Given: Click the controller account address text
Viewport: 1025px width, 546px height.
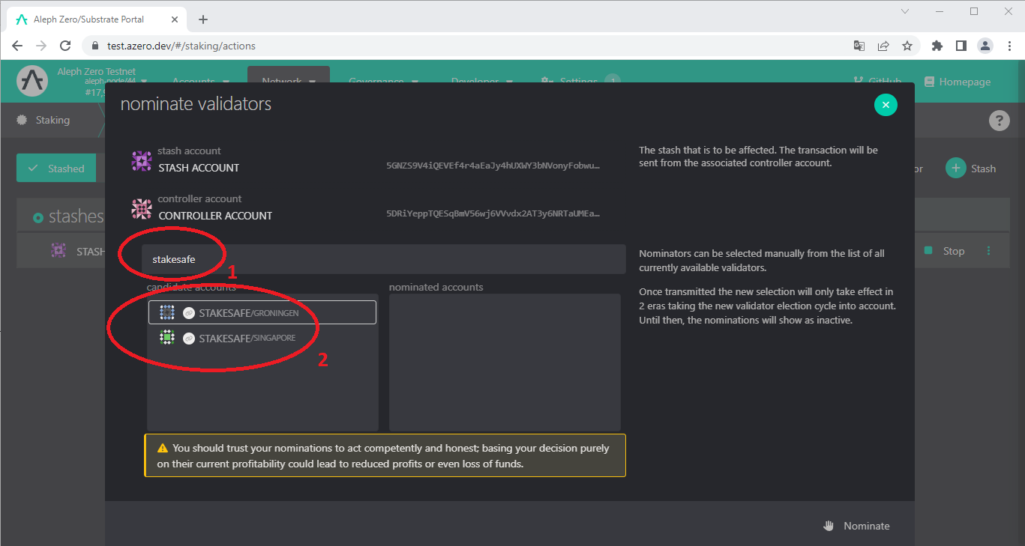Looking at the screenshot, I should (493, 213).
